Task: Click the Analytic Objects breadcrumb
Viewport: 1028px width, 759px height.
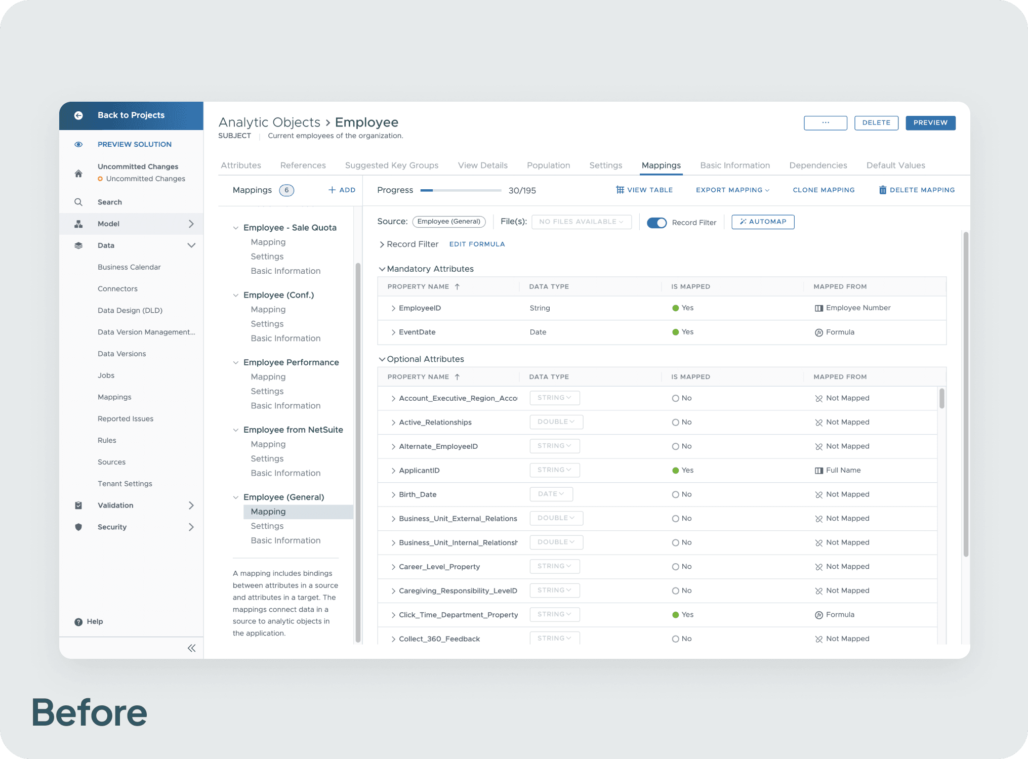Action: coord(269,122)
